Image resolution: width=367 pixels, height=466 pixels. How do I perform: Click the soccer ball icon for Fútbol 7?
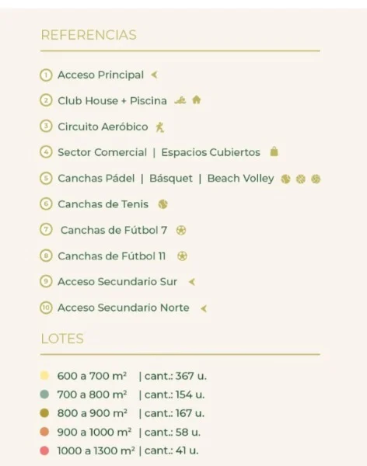pyautogui.click(x=181, y=231)
